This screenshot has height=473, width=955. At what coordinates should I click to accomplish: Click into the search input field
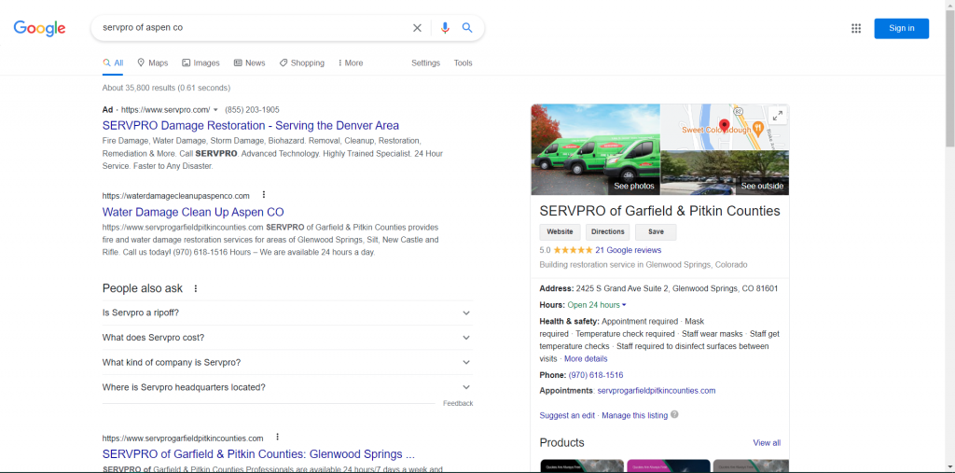click(x=253, y=28)
